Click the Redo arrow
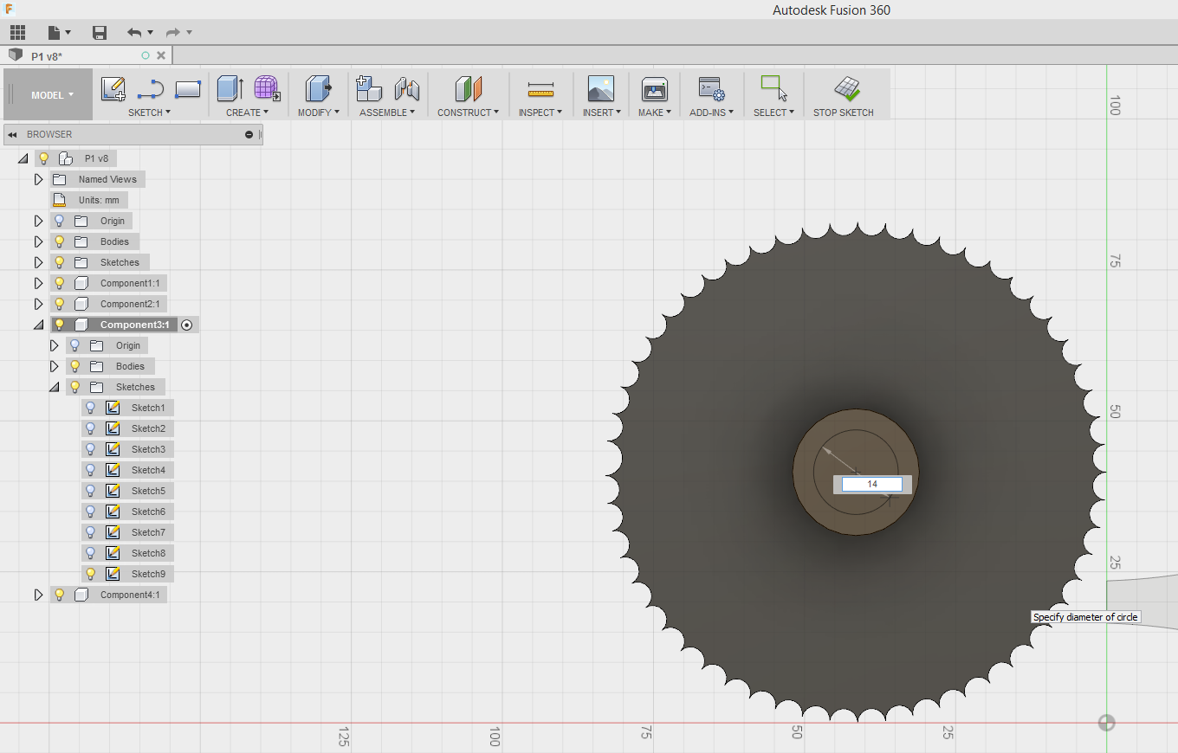This screenshot has width=1178, height=753. click(172, 33)
